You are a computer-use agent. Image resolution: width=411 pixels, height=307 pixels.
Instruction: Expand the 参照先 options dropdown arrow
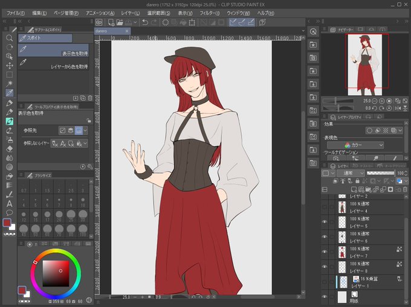pos(85,130)
